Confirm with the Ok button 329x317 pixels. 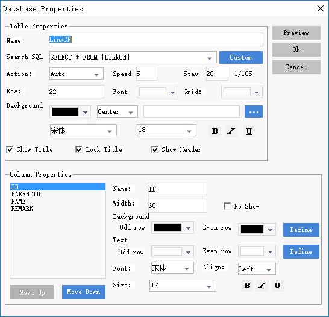click(296, 50)
